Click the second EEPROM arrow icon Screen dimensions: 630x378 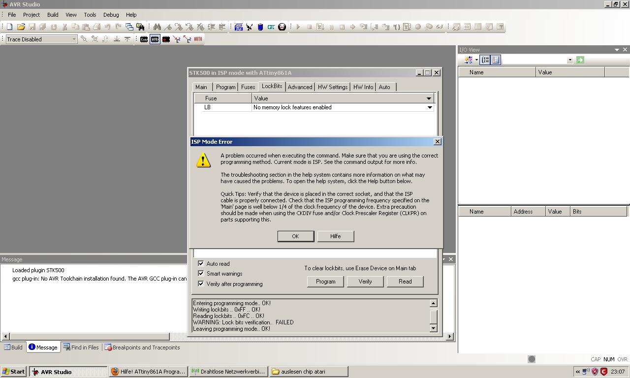(x=187, y=39)
